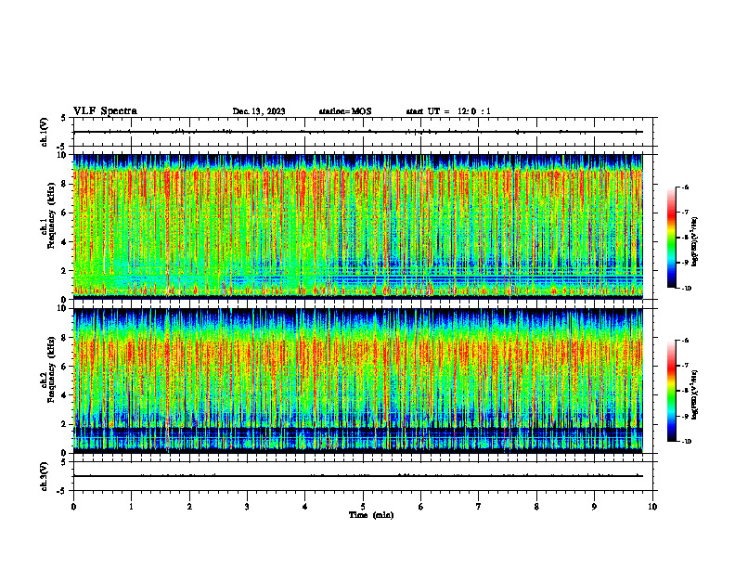Click the "Time (min)" x-axis label
Image resolution: width=735 pixels, height=568 pixels.
(371, 515)
